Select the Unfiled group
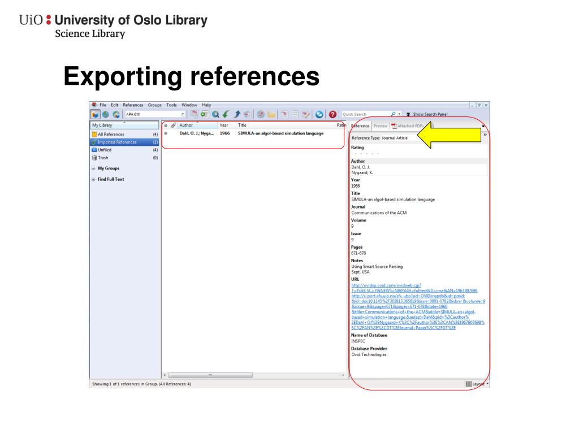This screenshot has width=579, height=434. pyautogui.click(x=124, y=150)
